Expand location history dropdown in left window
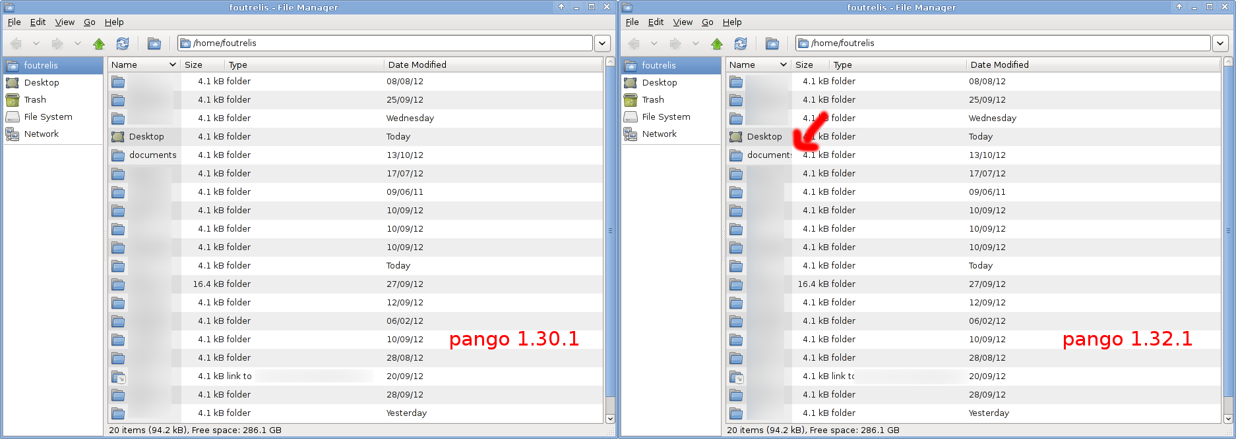This screenshot has height=439, width=1236. (x=602, y=43)
